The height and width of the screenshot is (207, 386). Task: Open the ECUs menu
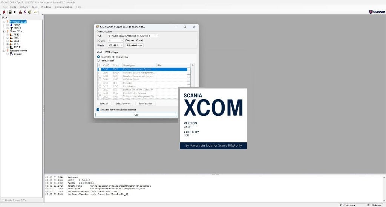tap(13, 7)
